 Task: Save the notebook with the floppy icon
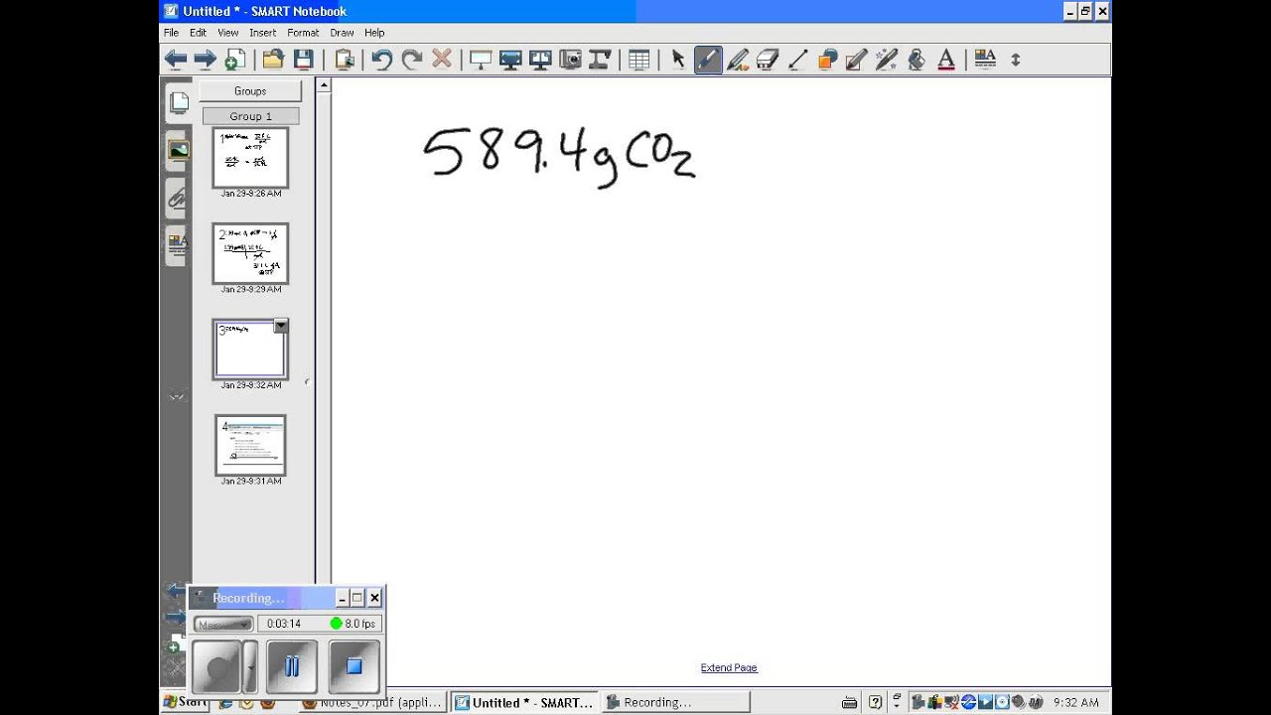click(303, 60)
